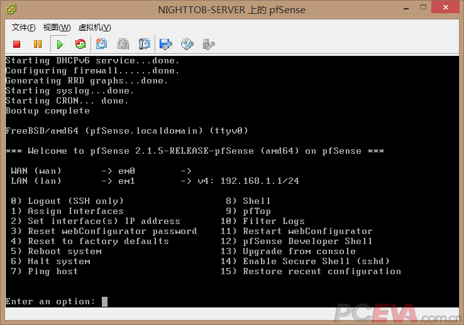Click at the "Enter an option:" prompt cursor
Viewport: 464px width, 325px height.
[x=104, y=302]
